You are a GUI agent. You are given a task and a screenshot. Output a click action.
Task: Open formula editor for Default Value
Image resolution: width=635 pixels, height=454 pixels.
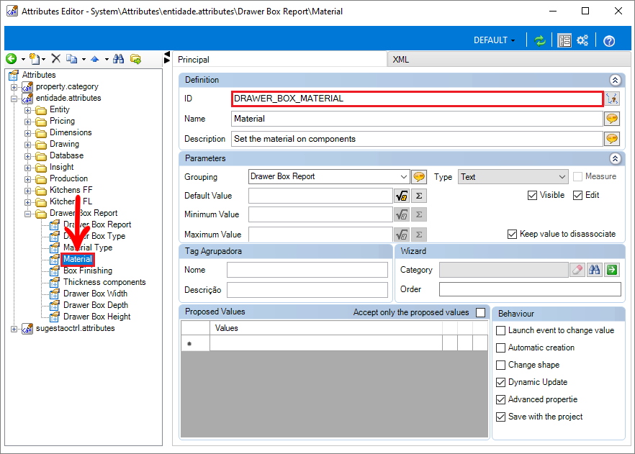[401, 196]
